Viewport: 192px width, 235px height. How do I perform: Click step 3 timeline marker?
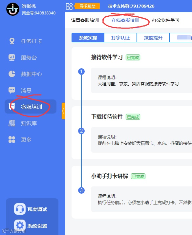tap(81, 190)
